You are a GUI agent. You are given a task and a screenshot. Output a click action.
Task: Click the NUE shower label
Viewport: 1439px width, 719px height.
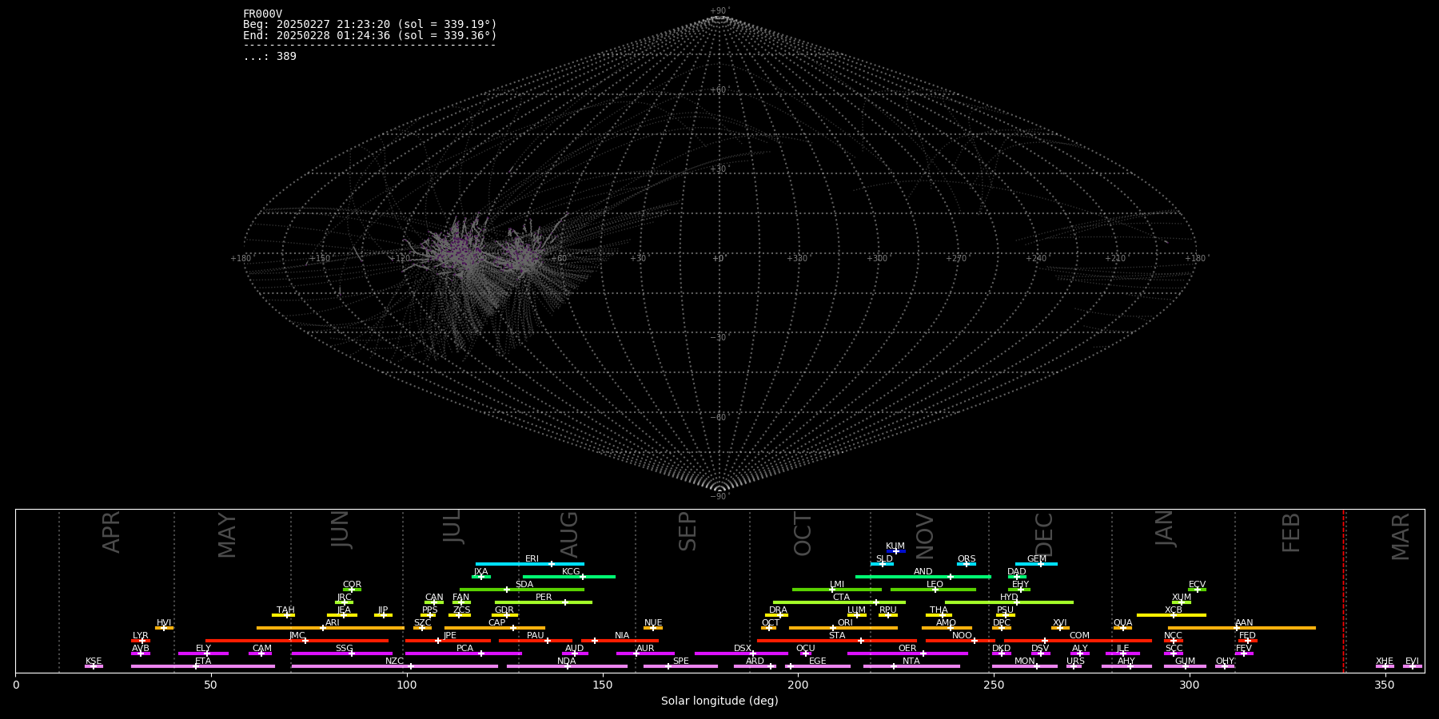[x=653, y=623]
